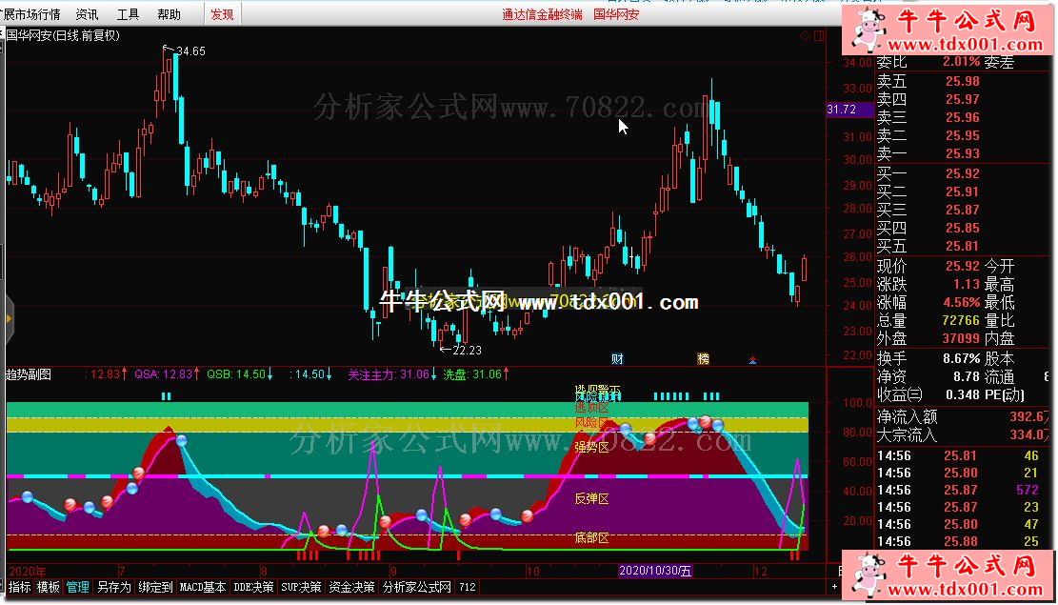Click the 总量 72766 value
Screen dimensions: 1058x605
[x=962, y=321]
